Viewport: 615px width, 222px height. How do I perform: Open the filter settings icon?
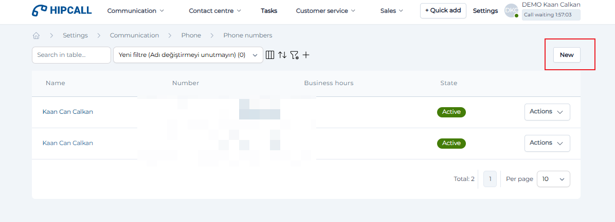294,55
